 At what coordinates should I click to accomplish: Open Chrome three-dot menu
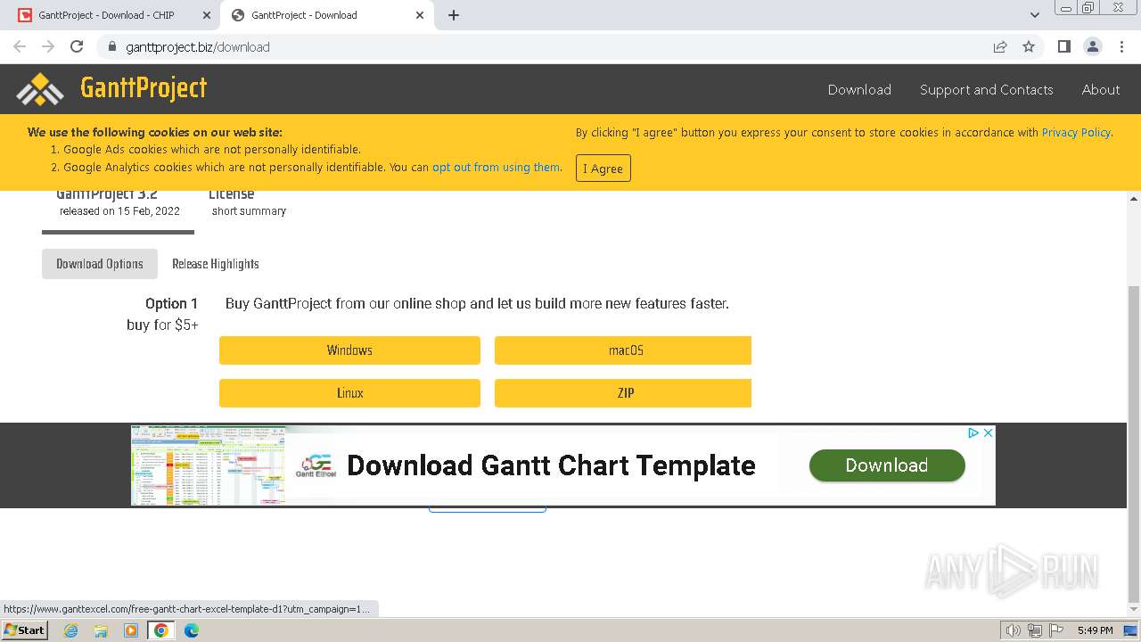(1121, 46)
